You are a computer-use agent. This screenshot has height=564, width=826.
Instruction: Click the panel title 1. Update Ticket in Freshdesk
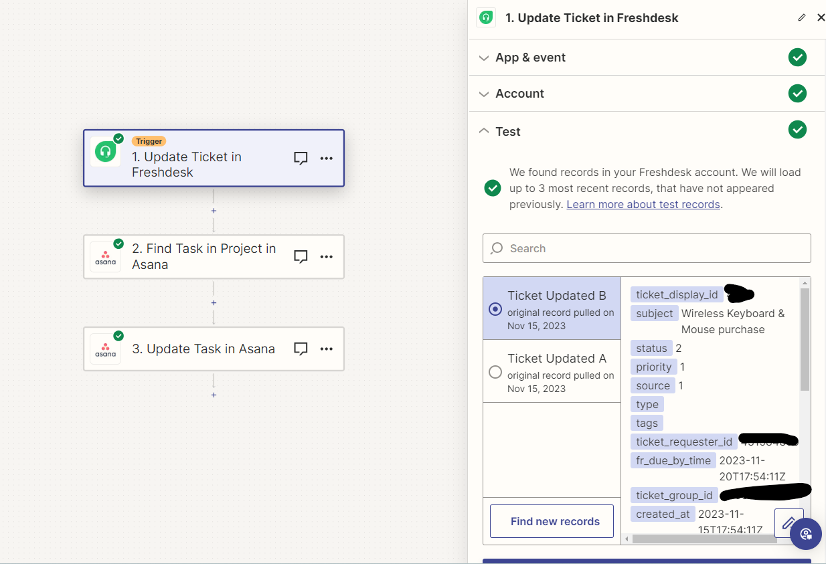592,18
